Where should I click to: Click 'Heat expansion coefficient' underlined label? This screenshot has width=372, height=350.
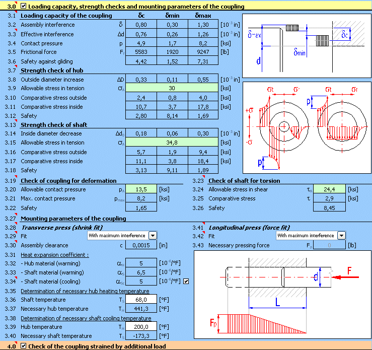[x=55, y=255]
